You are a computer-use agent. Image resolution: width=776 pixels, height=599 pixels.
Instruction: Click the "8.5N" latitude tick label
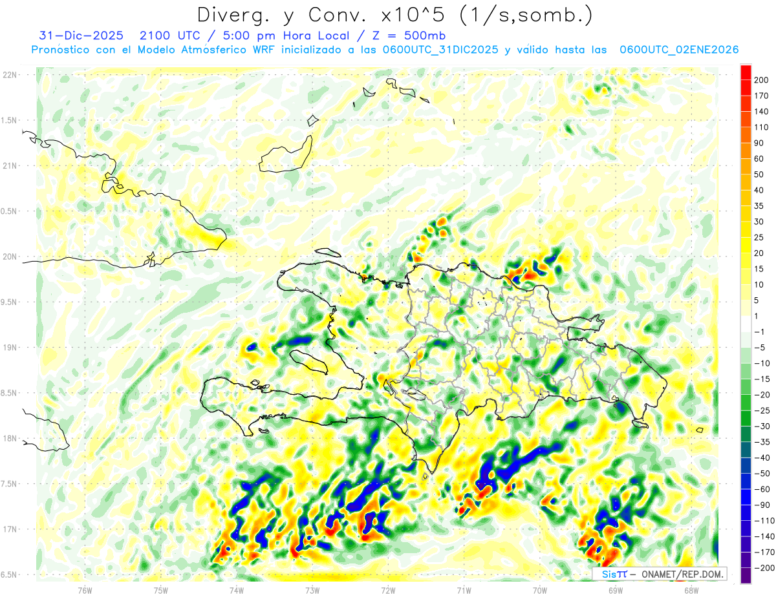10,393
